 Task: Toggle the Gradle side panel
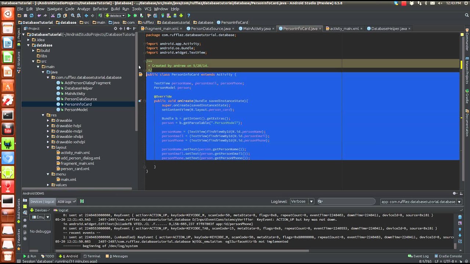click(467, 96)
